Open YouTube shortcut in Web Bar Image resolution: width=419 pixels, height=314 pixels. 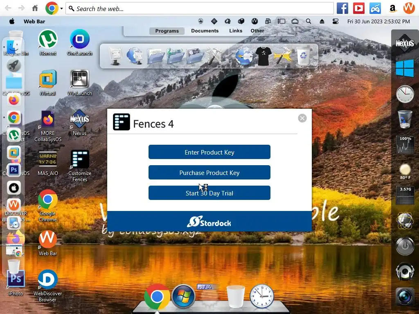pos(358,8)
